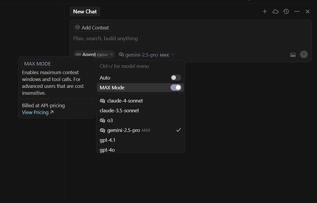Open the cloud background agents icon
Image resolution: width=317 pixels, height=203 pixels.
click(275, 11)
